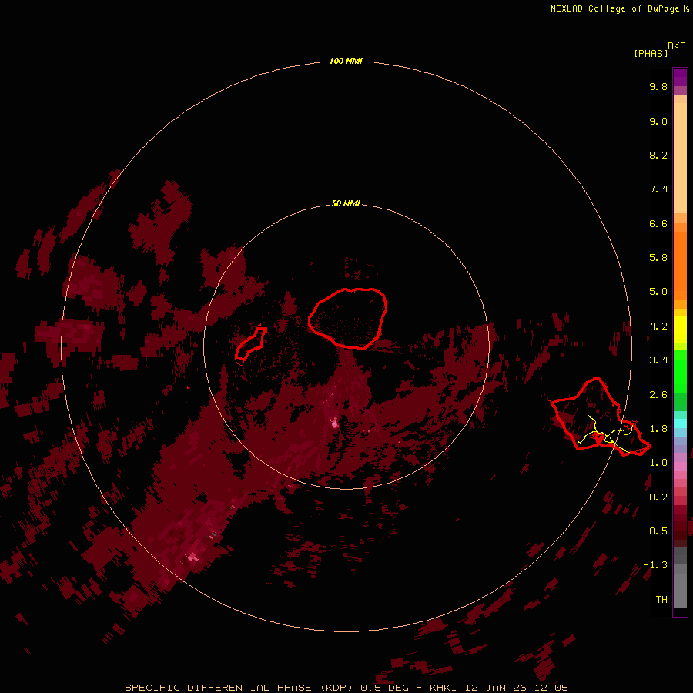Click the 7.4 scale value

[x=658, y=189]
